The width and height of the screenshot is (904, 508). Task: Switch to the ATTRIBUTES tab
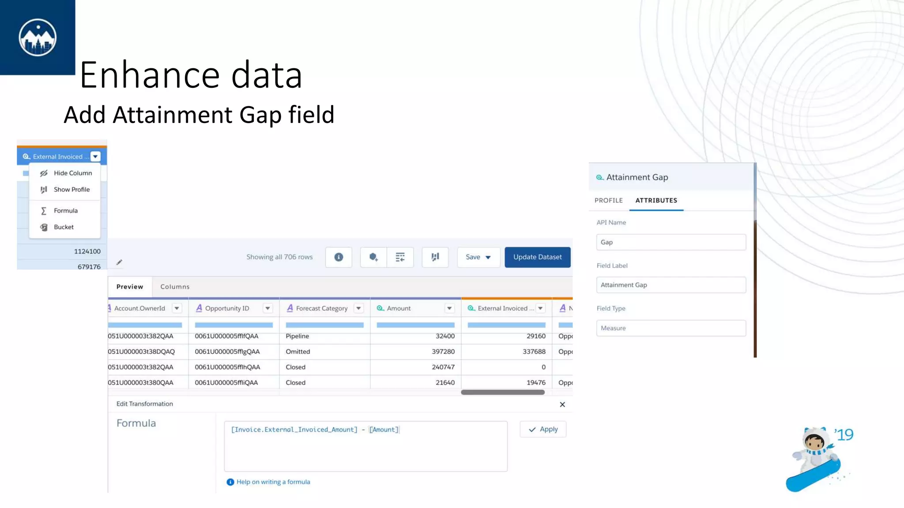pyautogui.click(x=656, y=200)
